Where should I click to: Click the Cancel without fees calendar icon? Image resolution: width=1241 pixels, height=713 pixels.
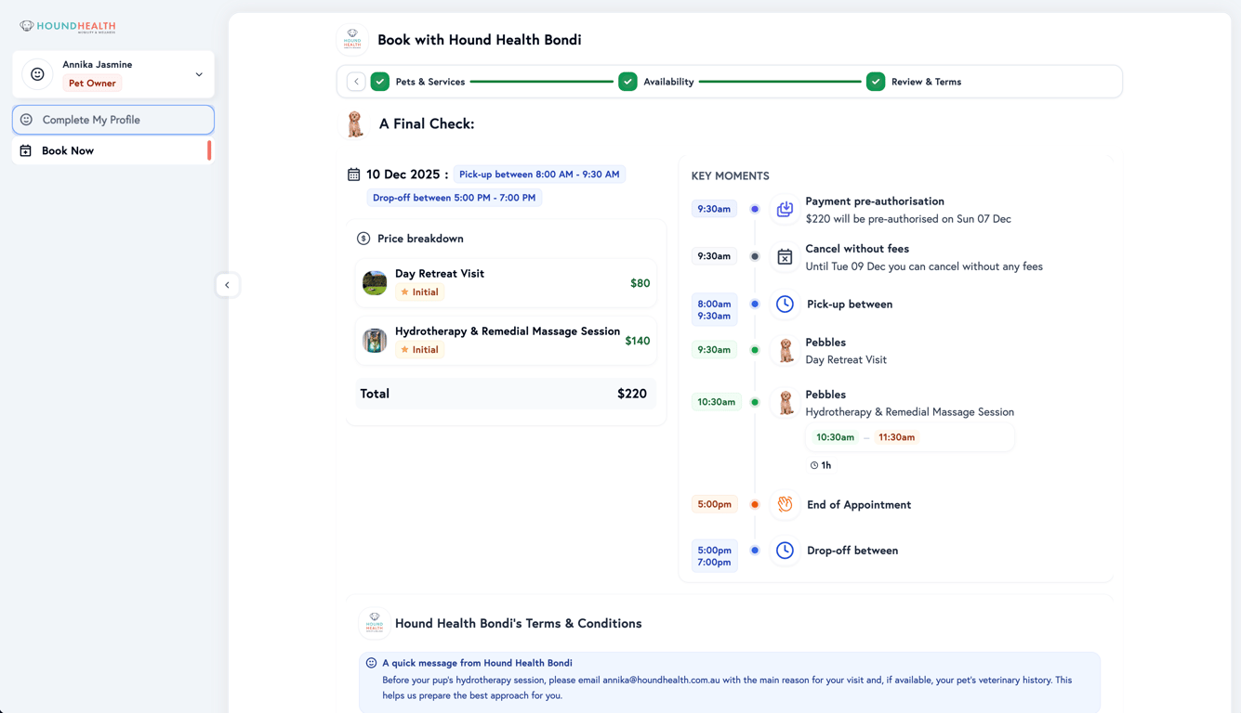tap(784, 257)
